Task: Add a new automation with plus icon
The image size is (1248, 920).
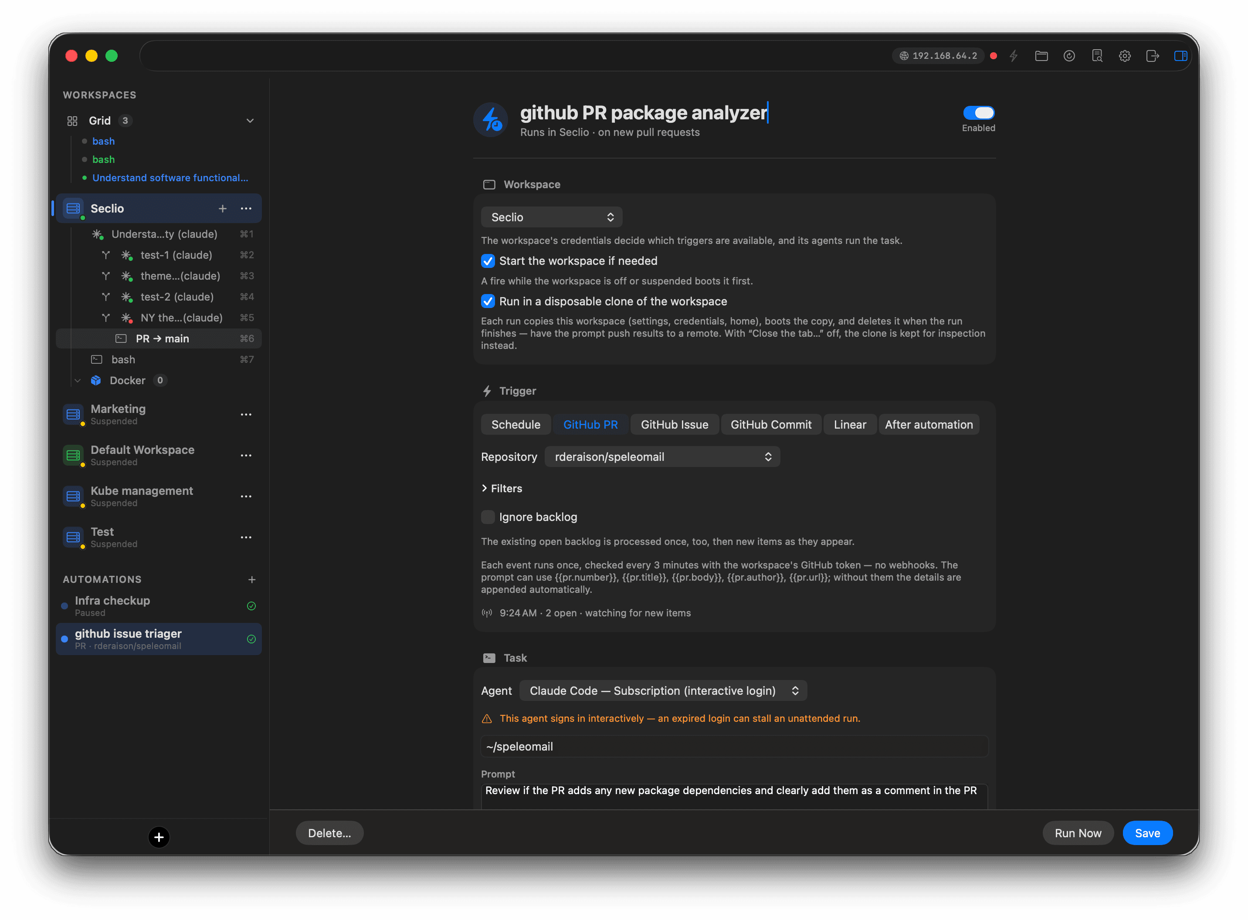Action: [x=252, y=580]
